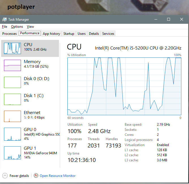This screenshot has width=189, height=184.
Task: Click the '60 seconds' graph label
Action: [75, 118]
